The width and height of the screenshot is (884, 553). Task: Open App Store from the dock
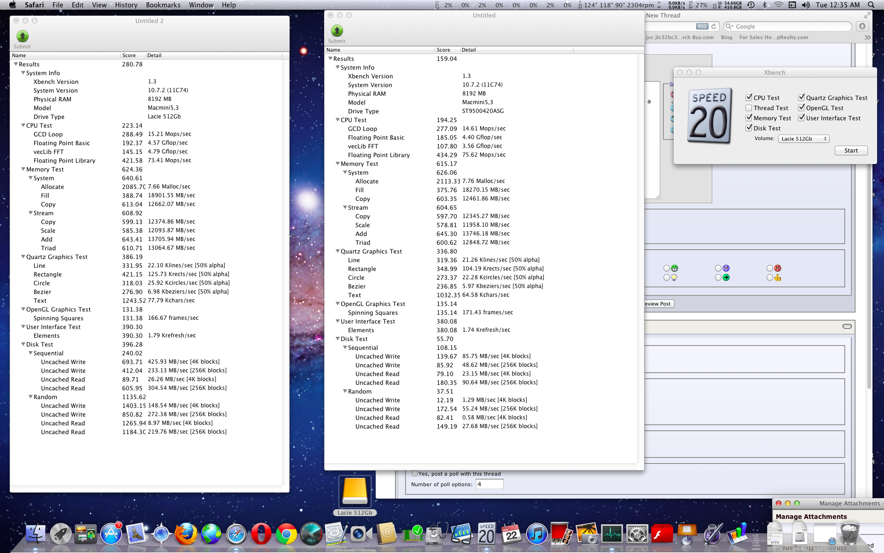click(x=111, y=535)
